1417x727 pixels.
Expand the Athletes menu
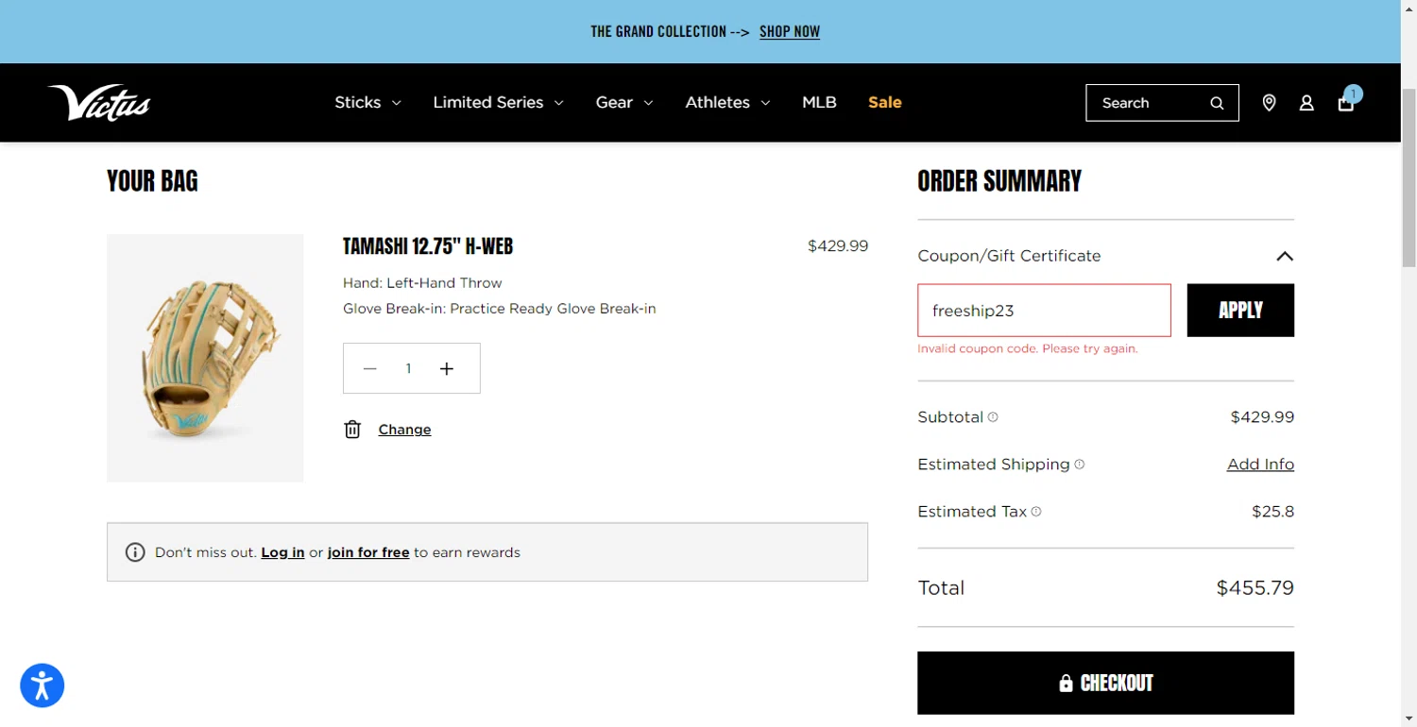pos(727,102)
